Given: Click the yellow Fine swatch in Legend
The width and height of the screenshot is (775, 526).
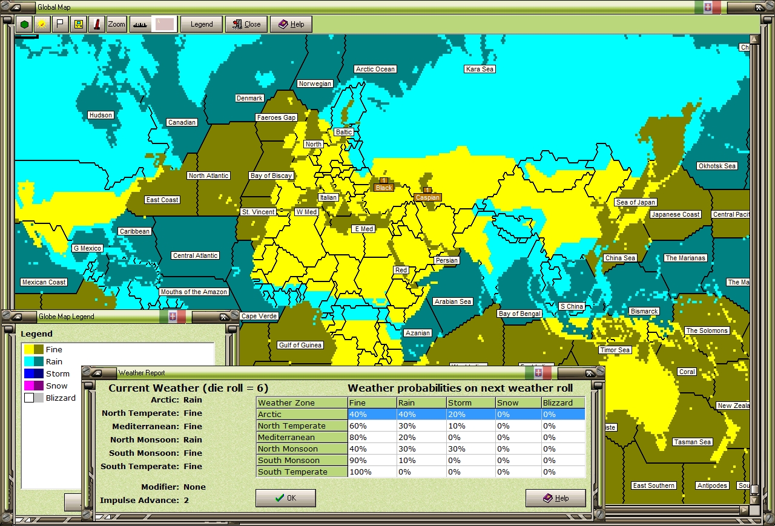Looking at the screenshot, I should (x=28, y=349).
